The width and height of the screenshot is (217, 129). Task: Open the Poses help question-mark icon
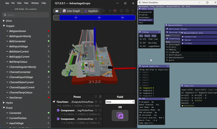tap(96, 97)
